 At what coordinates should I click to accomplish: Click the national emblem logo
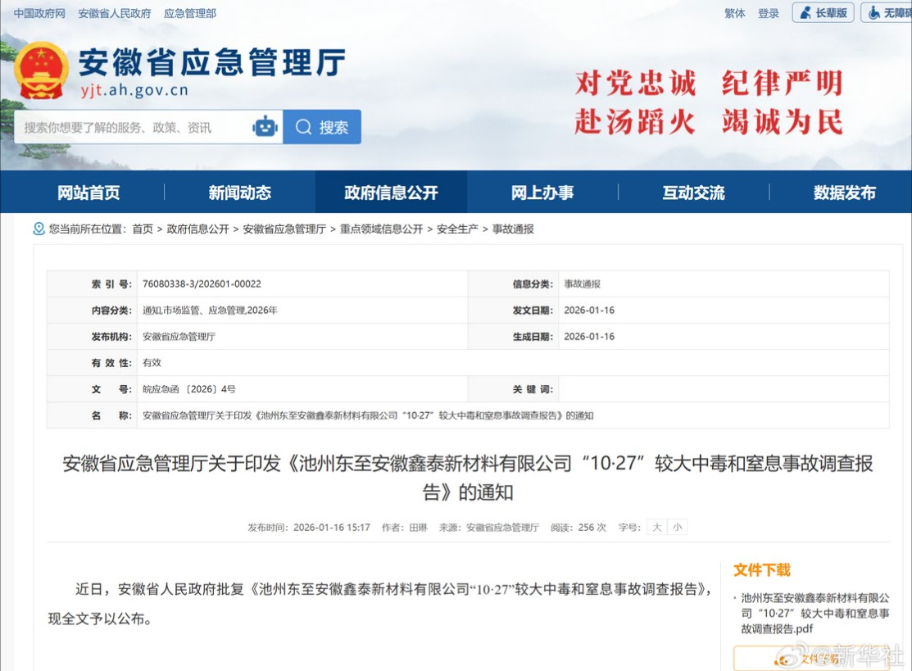click(x=42, y=70)
